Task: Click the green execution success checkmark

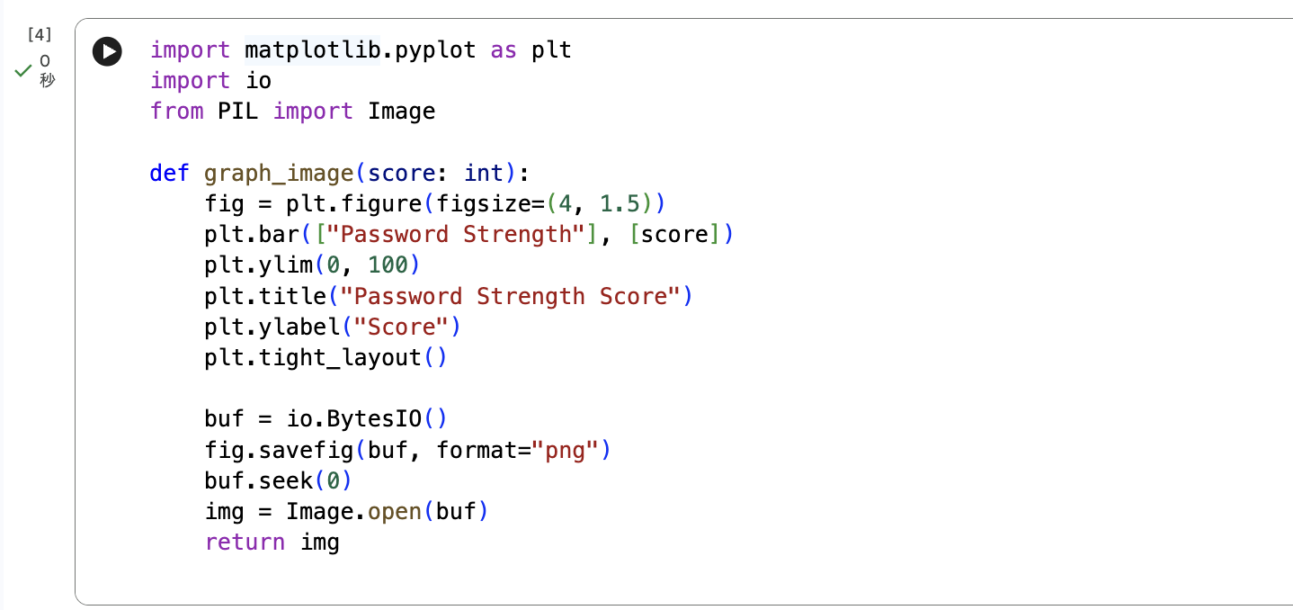Action: (22, 70)
